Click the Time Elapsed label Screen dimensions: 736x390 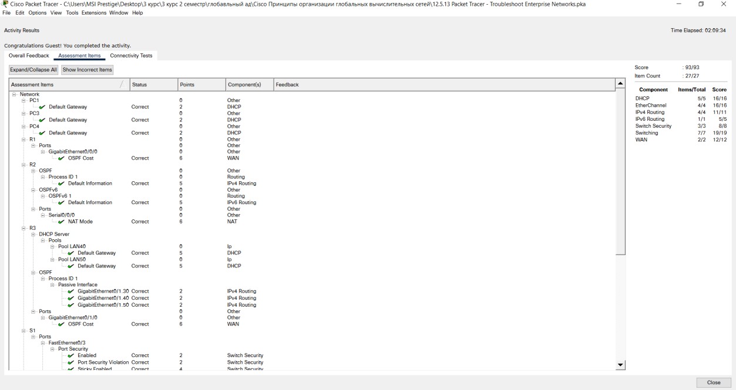coord(698,30)
